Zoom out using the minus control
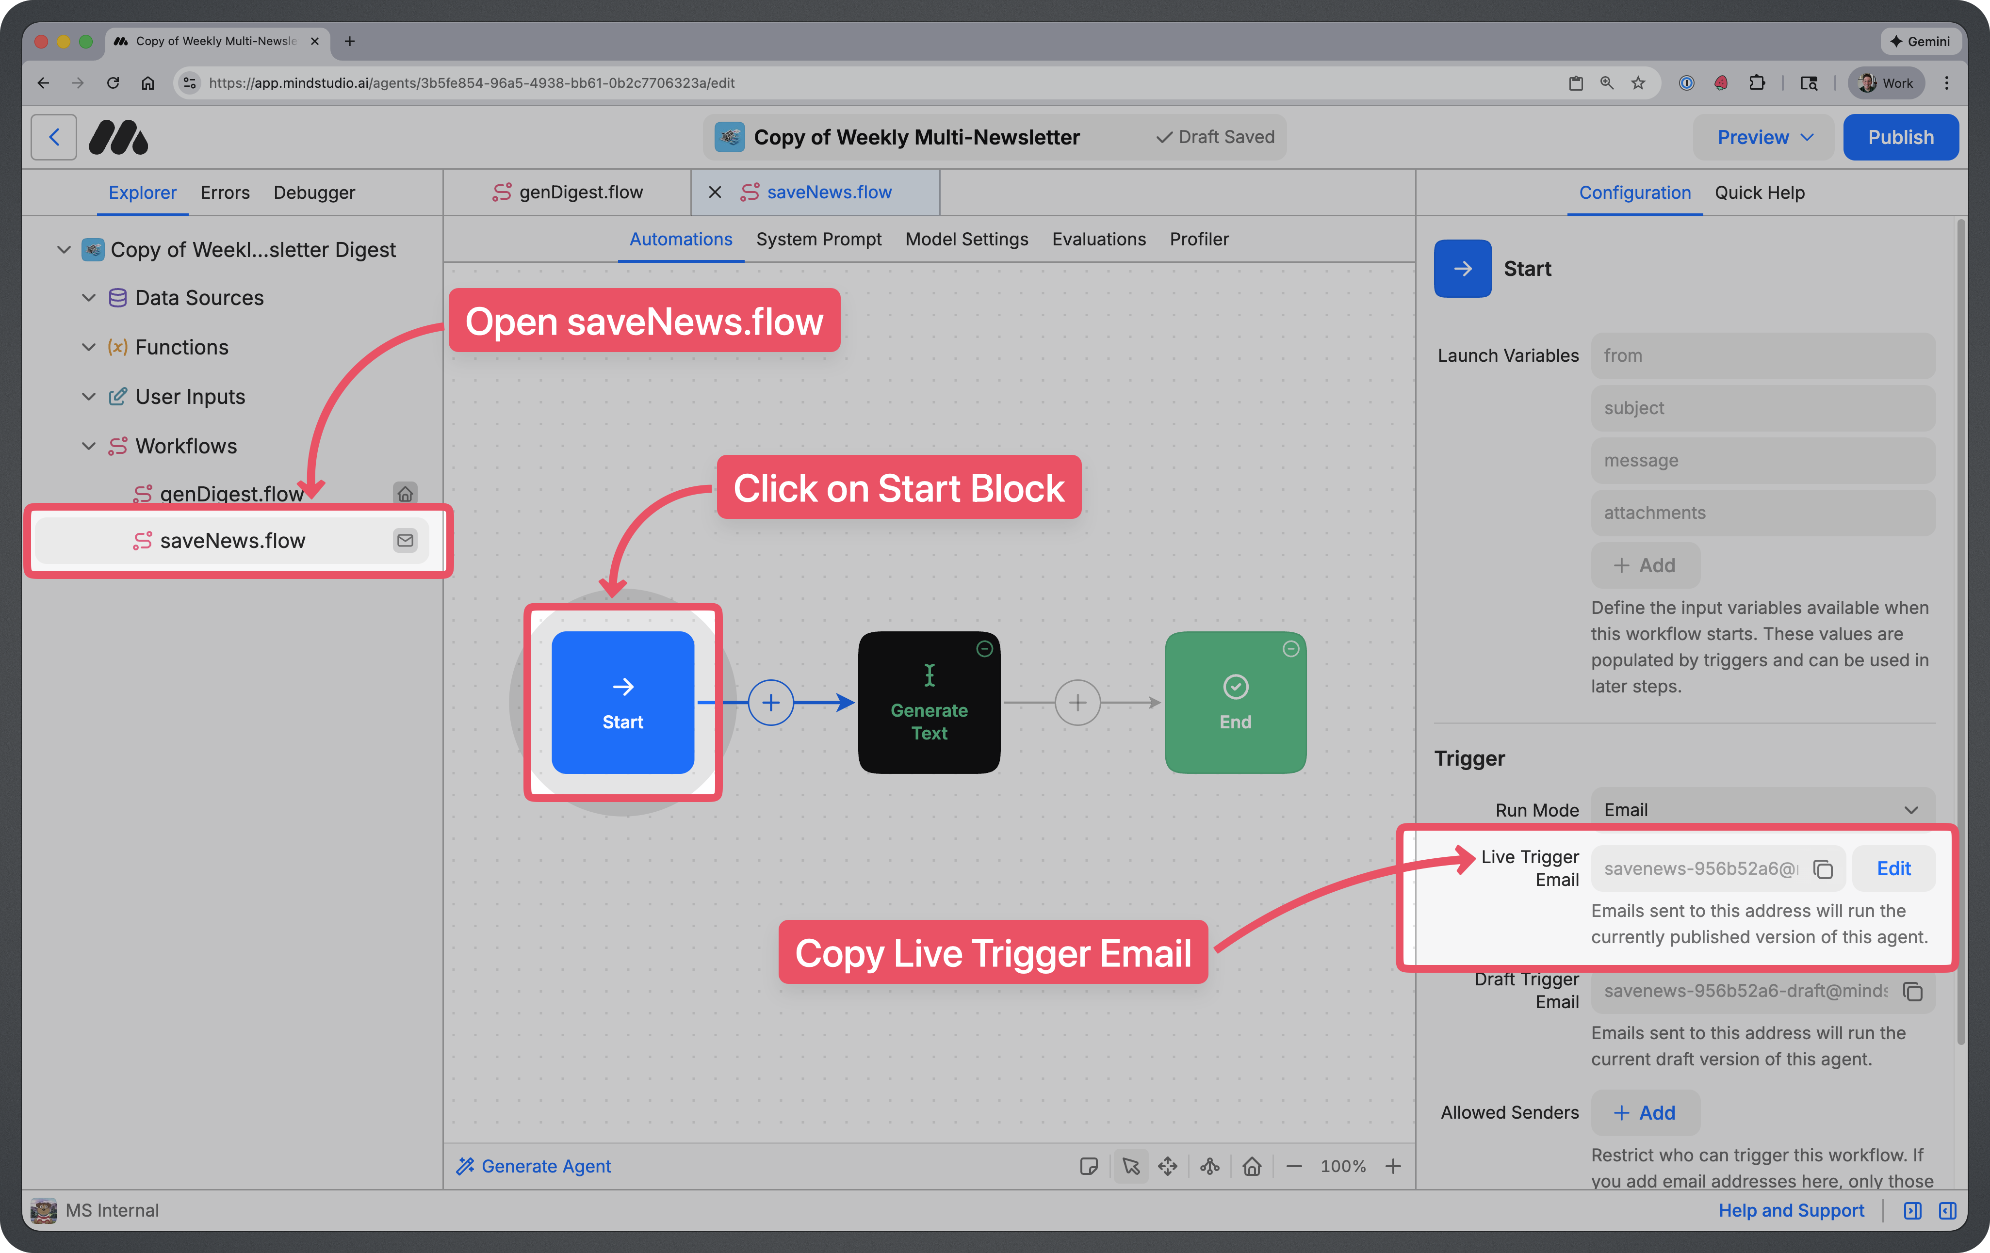 [1295, 1166]
